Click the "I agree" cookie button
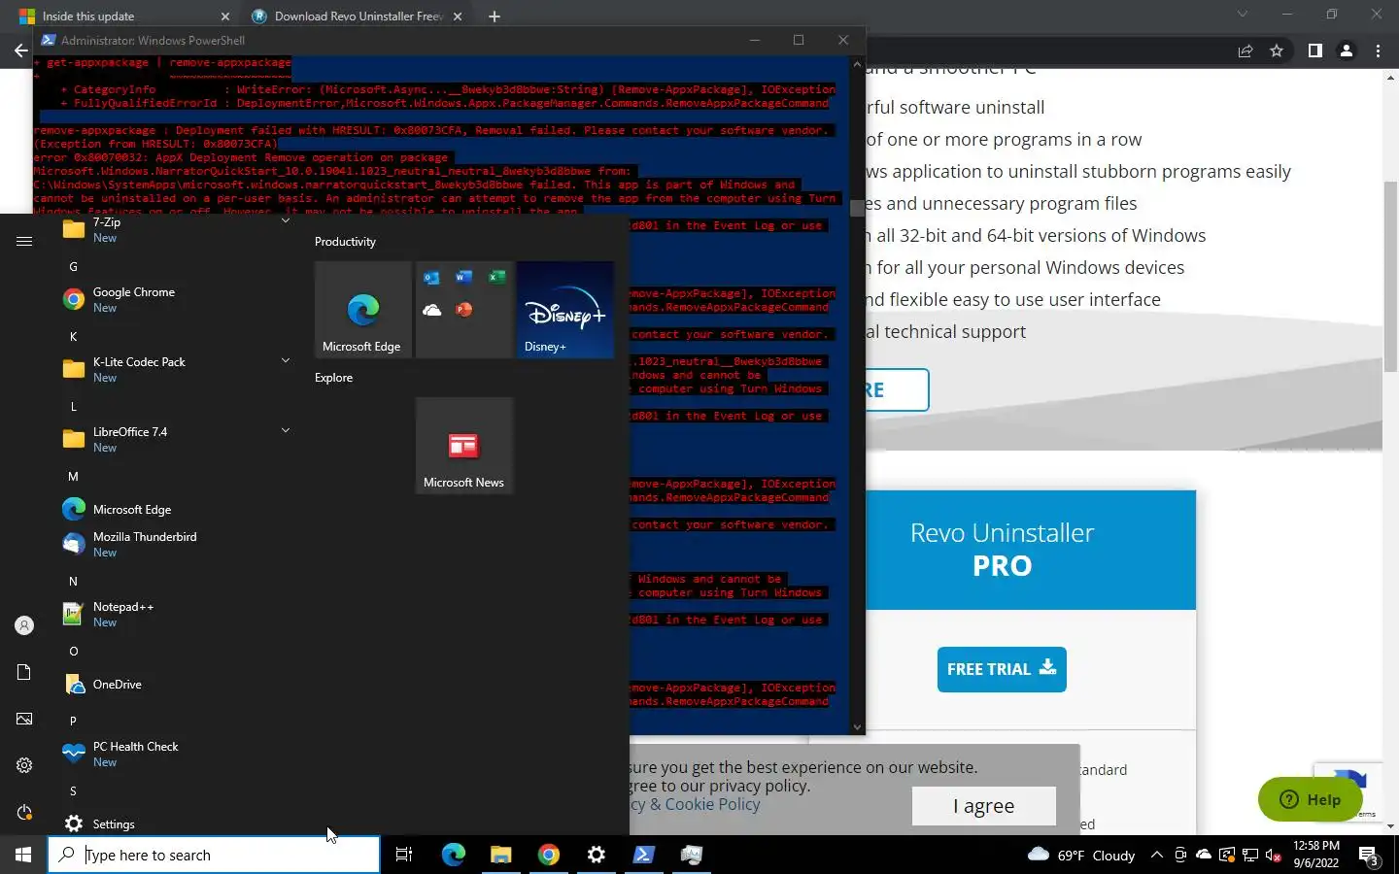The width and height of the screenshot is (1399, 874). click(983, 805)
